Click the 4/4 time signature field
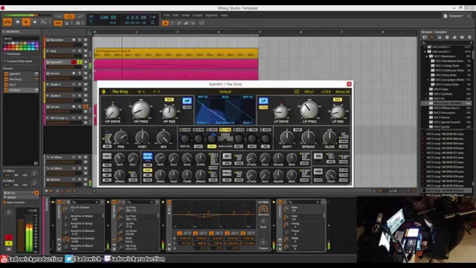This screenshot has height=268, width=476. click(113, 23)
